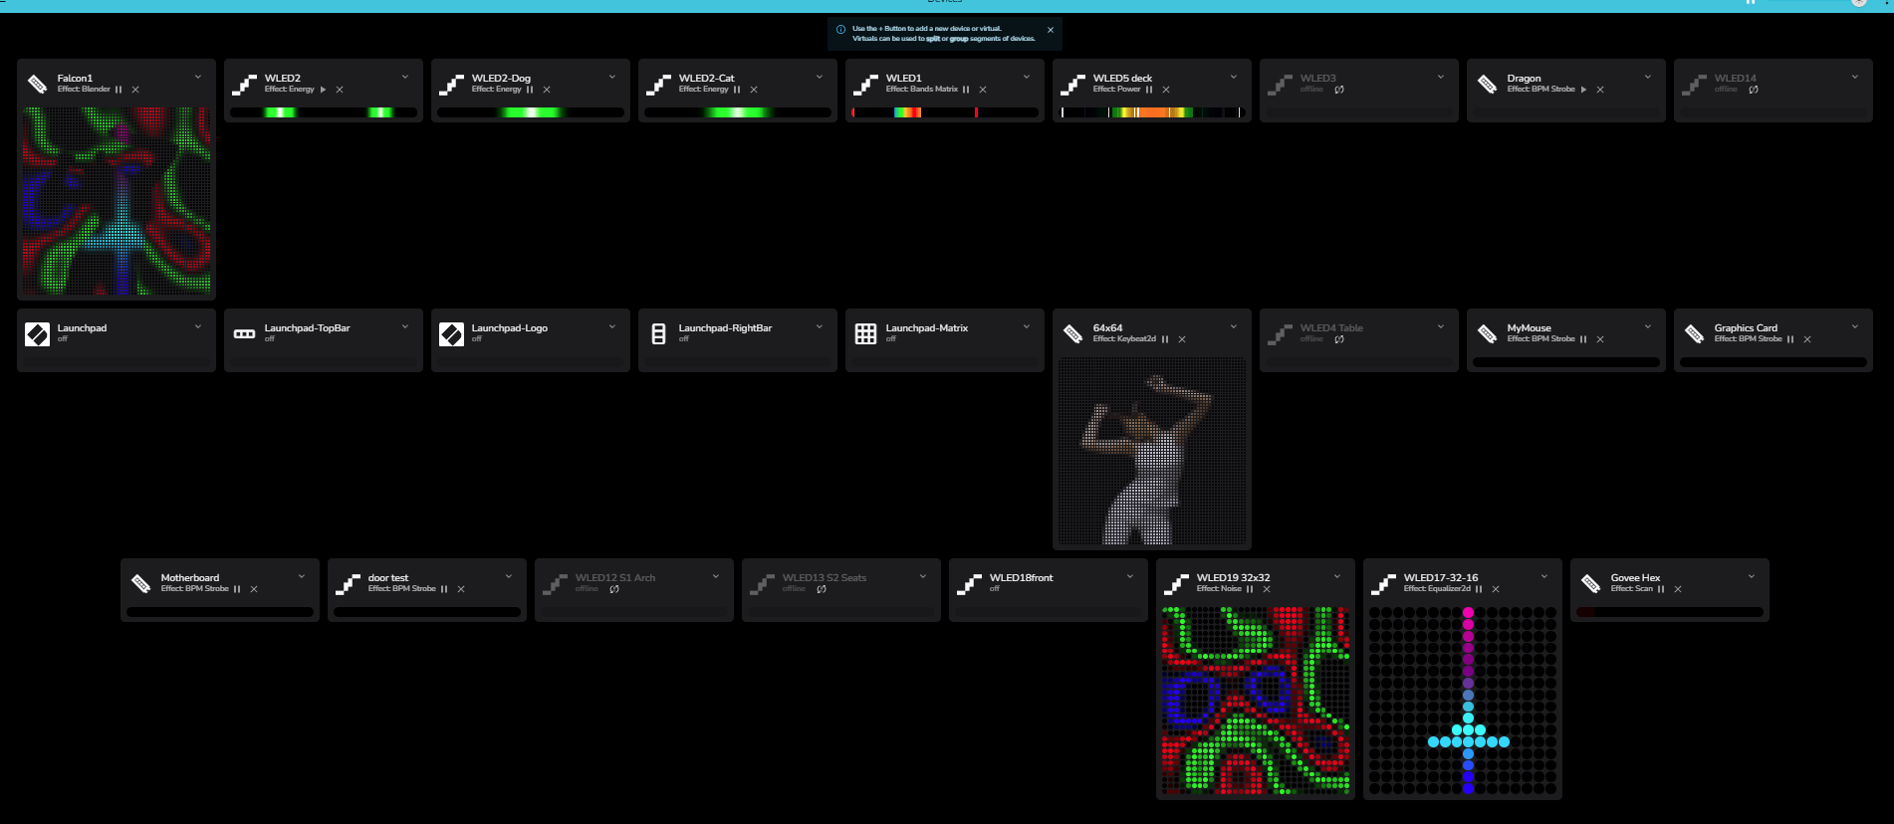Expand the Graphics Card device card
The height and width of the screenshot is (824, 1894).
point(1855,326)
